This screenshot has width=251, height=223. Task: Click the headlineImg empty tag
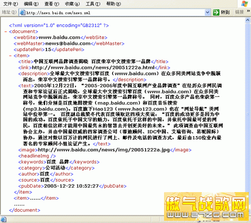pyautogui.click(x=37, y=156)
